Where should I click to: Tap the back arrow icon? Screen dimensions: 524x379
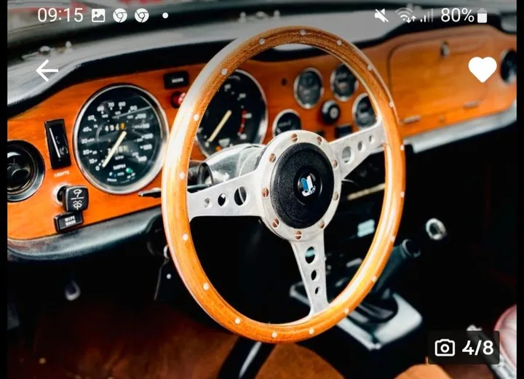(47, 71)
